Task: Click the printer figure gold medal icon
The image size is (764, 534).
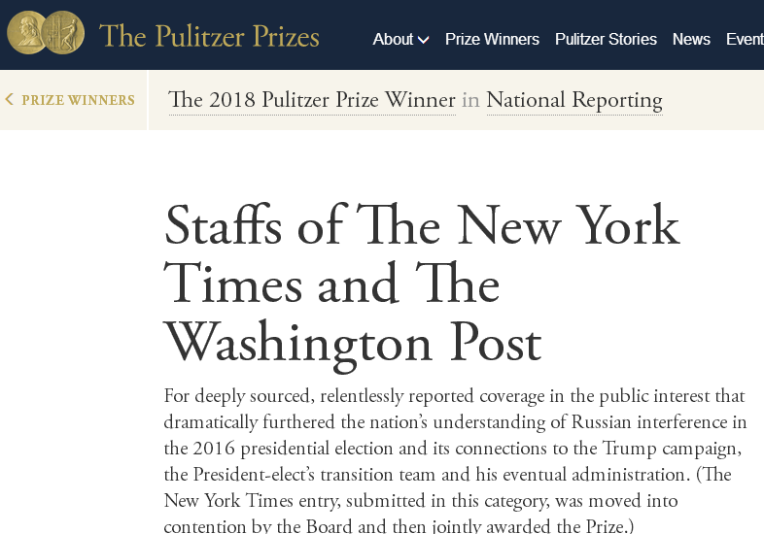Action: click(63, 33)
